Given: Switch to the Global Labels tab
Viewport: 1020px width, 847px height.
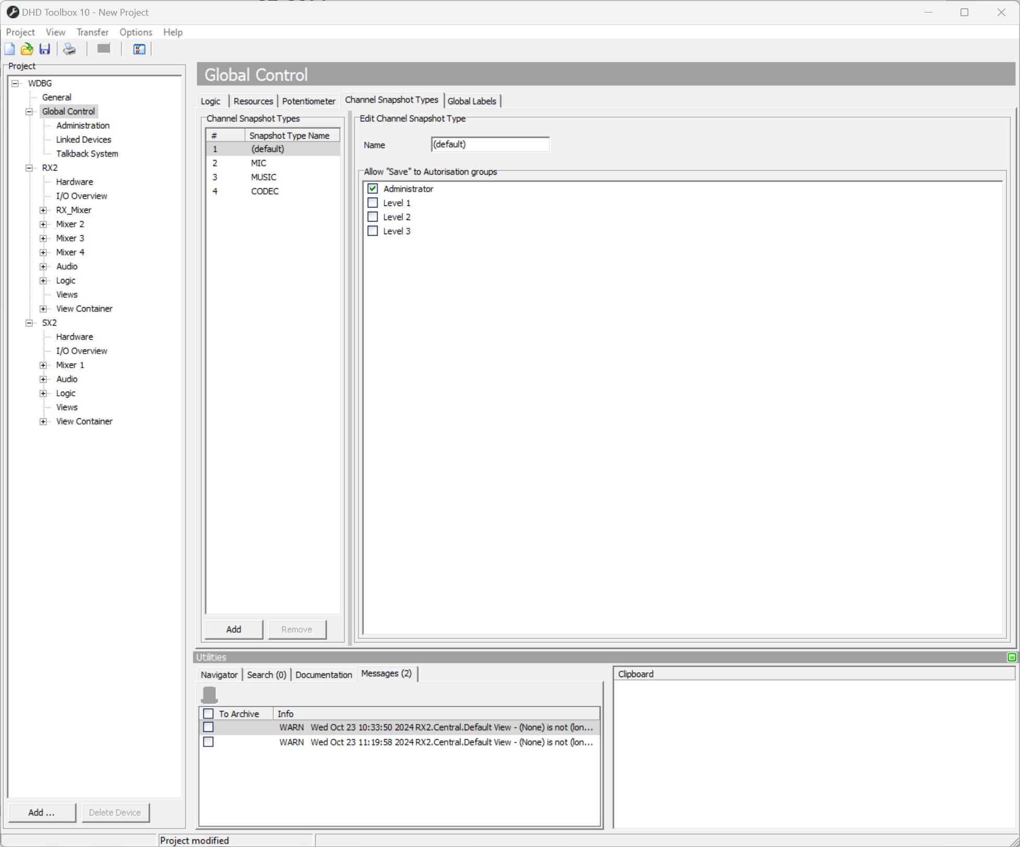Looking at the screenshot, I should 471,101.
